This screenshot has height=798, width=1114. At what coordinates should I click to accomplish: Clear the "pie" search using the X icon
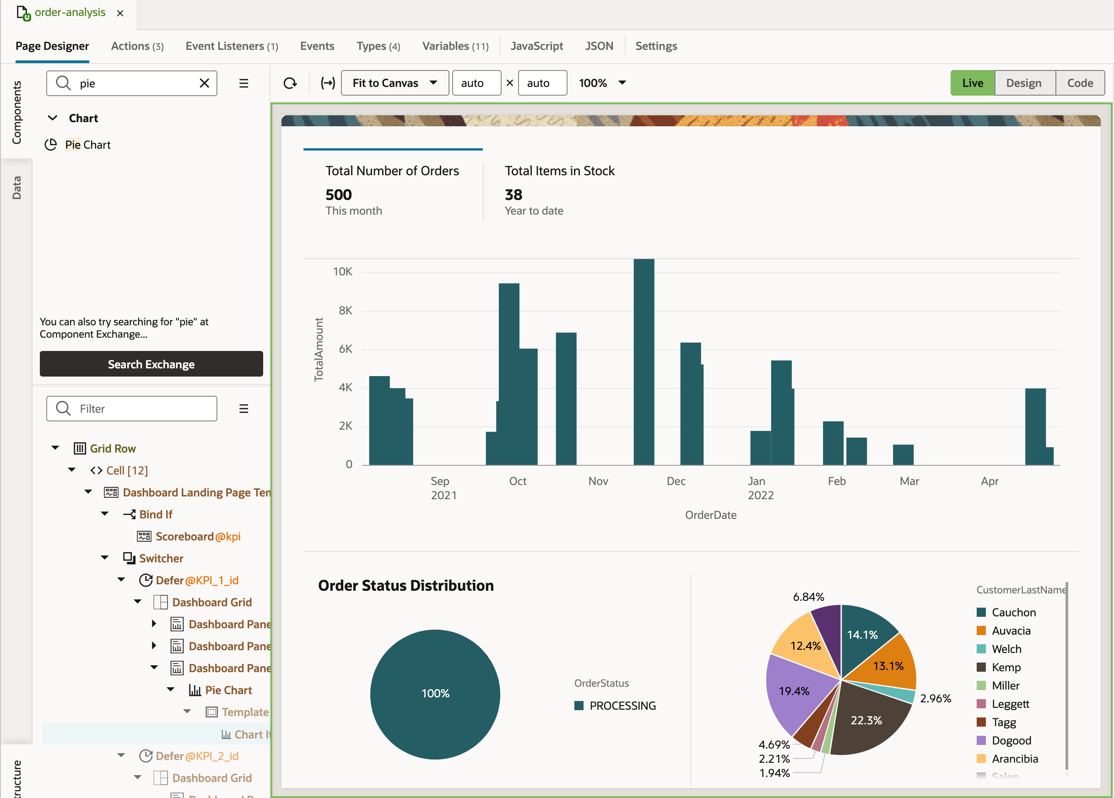[x=204, y=83]
